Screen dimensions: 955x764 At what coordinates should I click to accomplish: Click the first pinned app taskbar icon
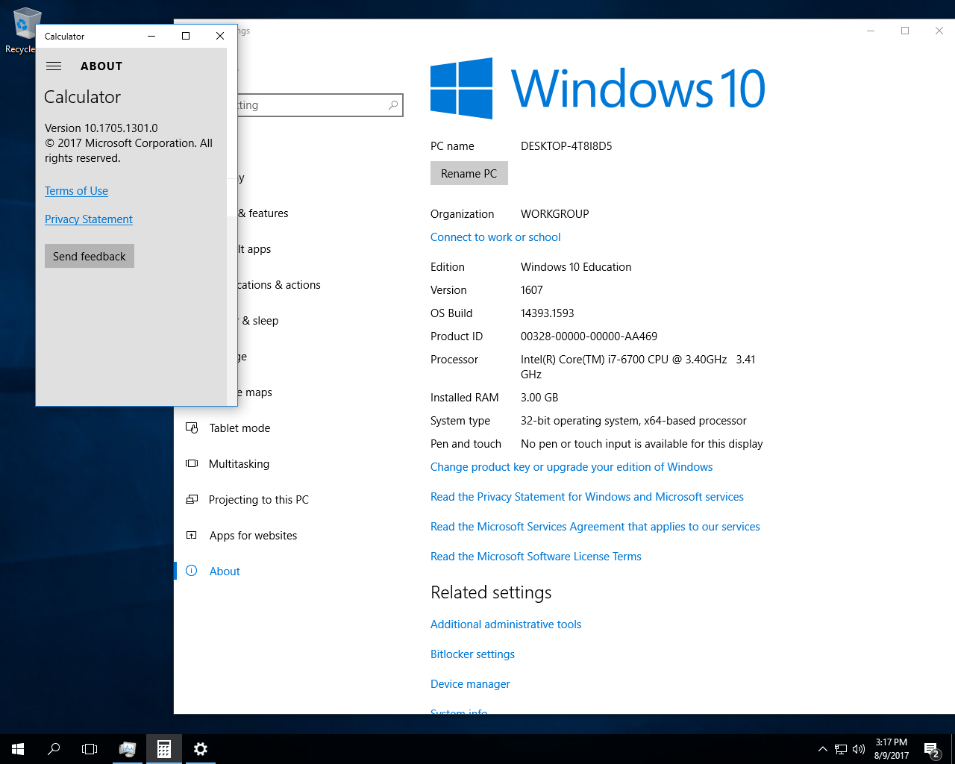point(128,749)
